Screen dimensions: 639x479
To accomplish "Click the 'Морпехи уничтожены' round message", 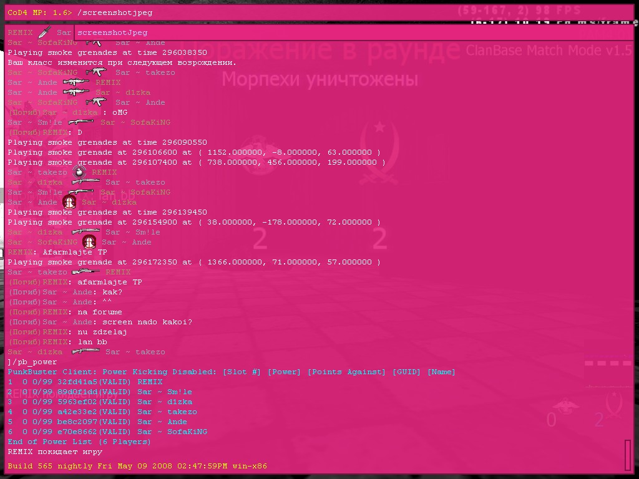I will (320, 79).
